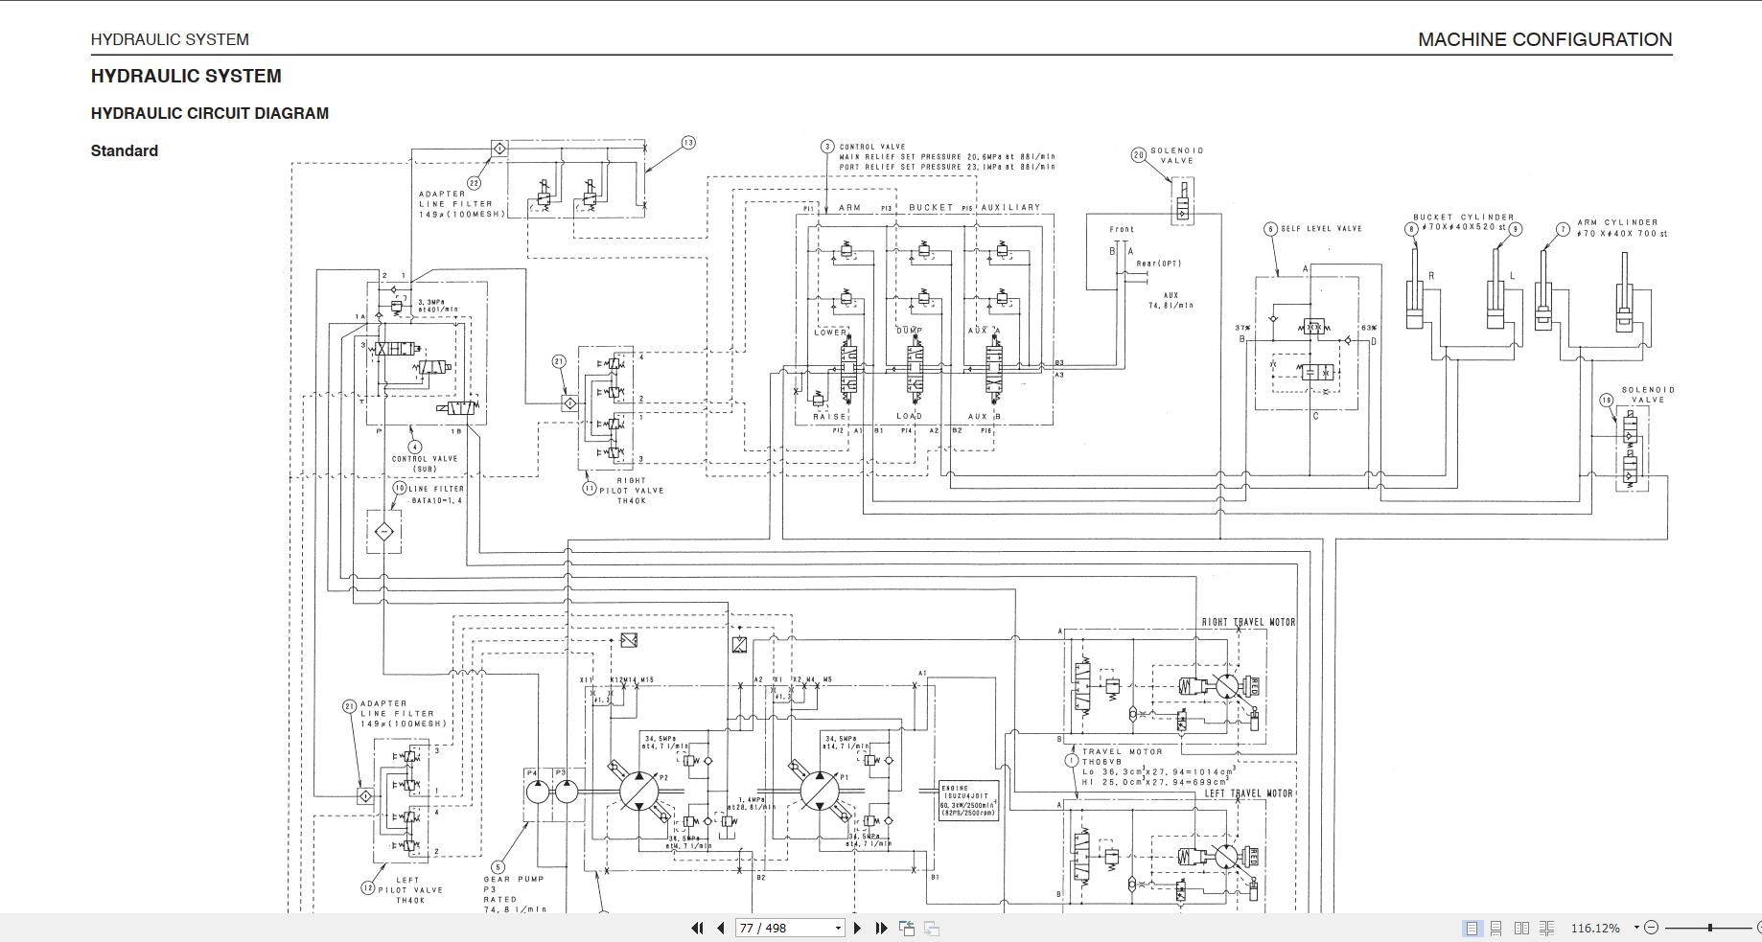
Task: Select continuous facing view mode
Action: click(x=1546, y=928)
